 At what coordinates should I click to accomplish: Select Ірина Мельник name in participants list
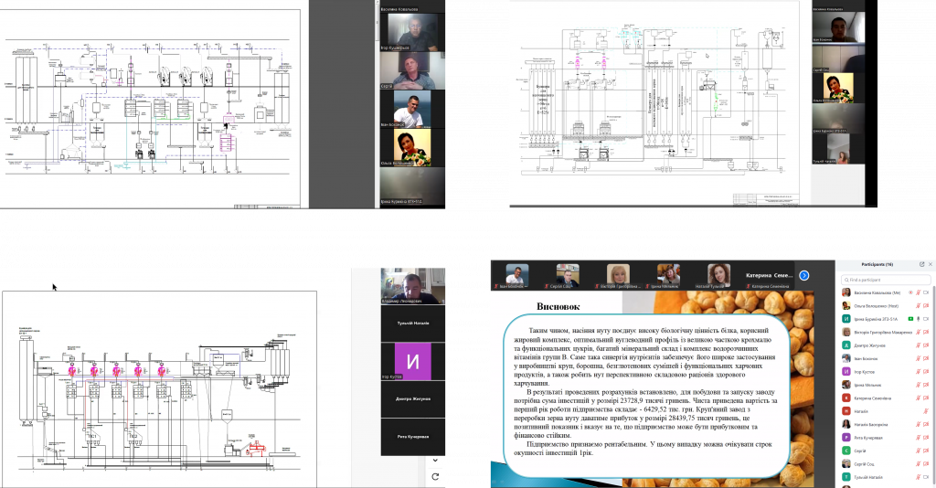coord(867,385)
